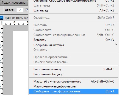Select Вырезать in the edit menu

(x=74, y=25)
